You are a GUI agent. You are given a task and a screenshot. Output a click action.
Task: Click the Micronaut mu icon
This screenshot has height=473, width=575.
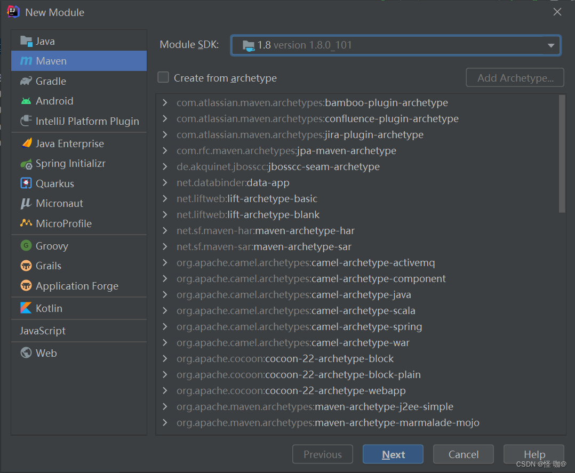tap(26, 203)
